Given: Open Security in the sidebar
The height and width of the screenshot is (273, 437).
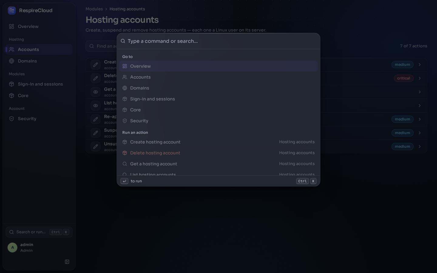Looking at the screenshot, I should point(39,119).
